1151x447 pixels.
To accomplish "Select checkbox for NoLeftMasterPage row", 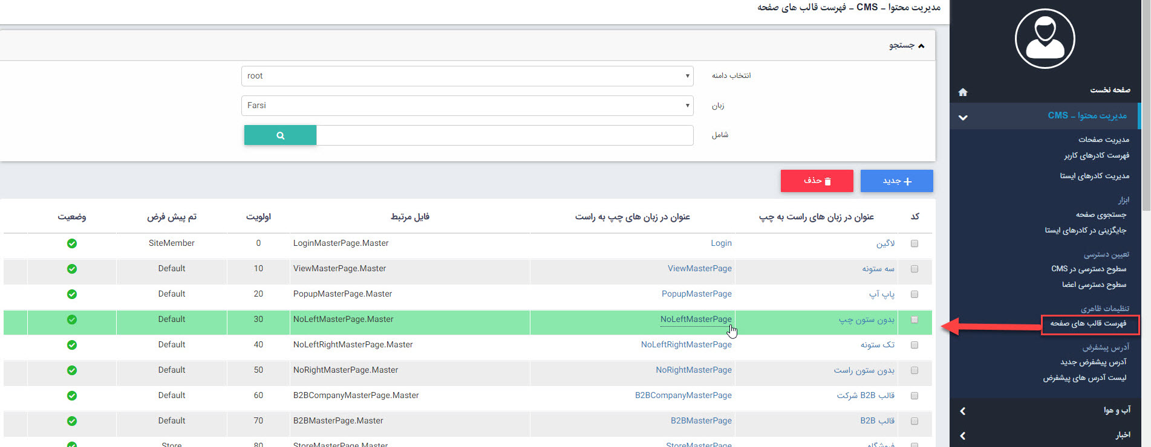I will point(915,320).
